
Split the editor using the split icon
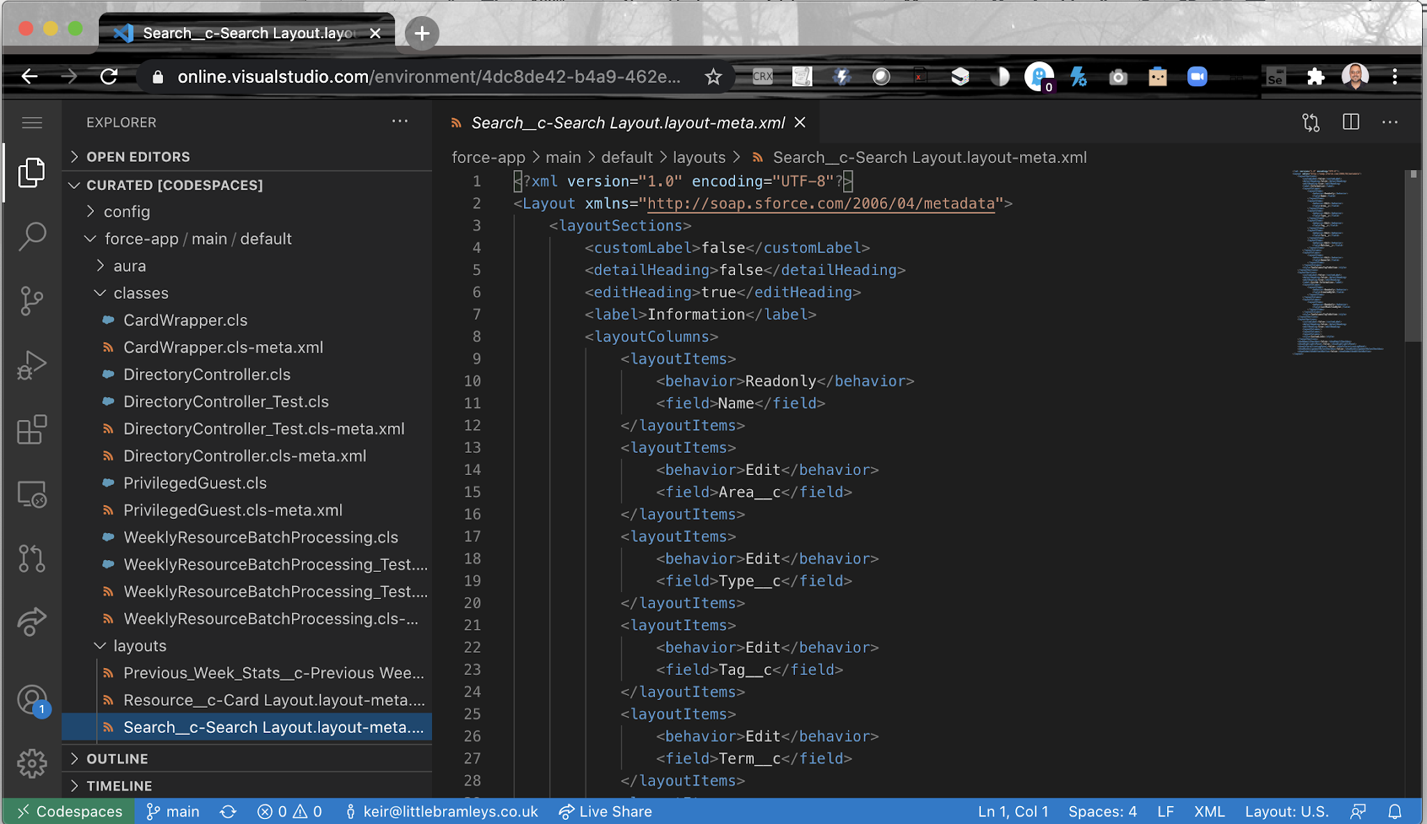(1350, 122)
